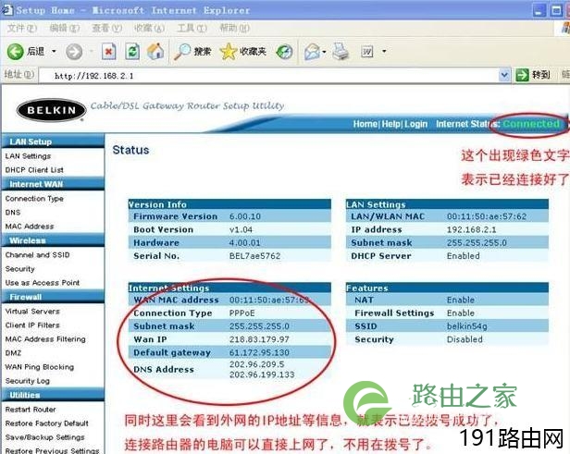
Task: Open the Edit (编辑) menu
Action: pyautogui.click(x=65, y=29)
